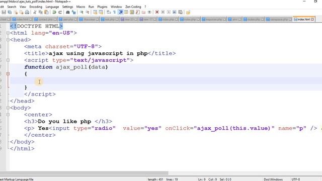Click the Paste clipboard toolbar icon

[x=46, y=12]
